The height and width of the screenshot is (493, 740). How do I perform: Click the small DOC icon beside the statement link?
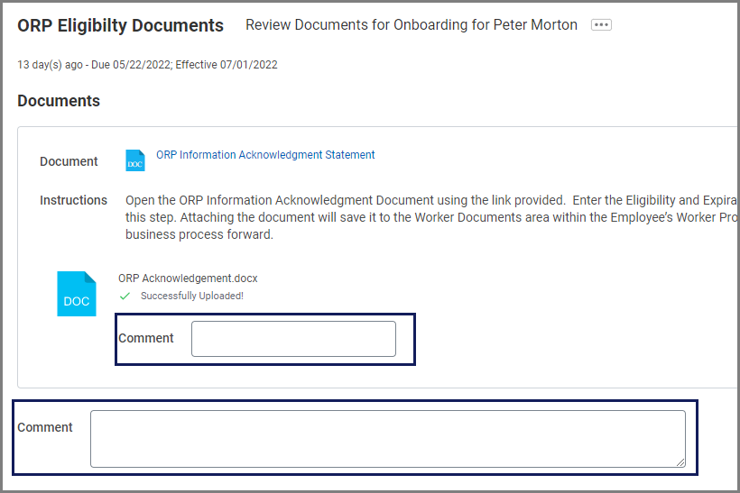coord(134,160)
